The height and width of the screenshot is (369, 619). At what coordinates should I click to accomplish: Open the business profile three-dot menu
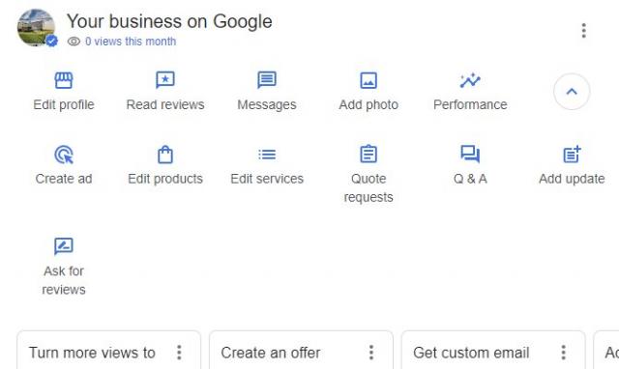tap(583, 31)
